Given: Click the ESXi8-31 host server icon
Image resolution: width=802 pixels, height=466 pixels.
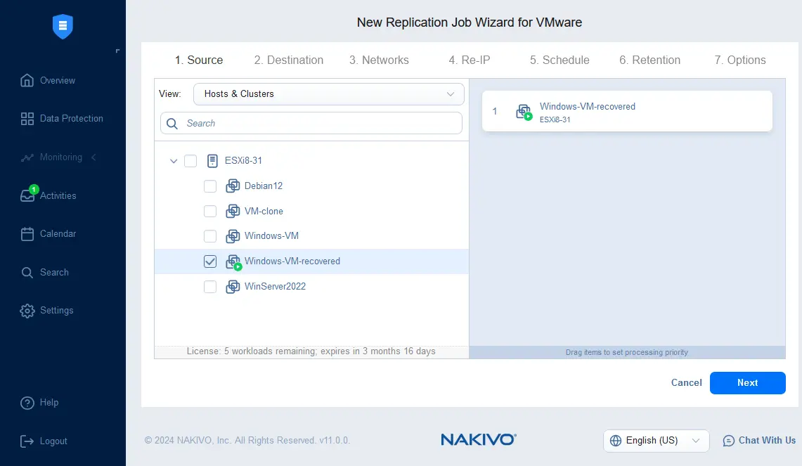Looking at the screenshot, I should pyautogui.click(x=212, y=161).
